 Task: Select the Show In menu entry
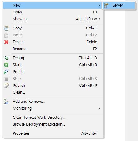53,19
